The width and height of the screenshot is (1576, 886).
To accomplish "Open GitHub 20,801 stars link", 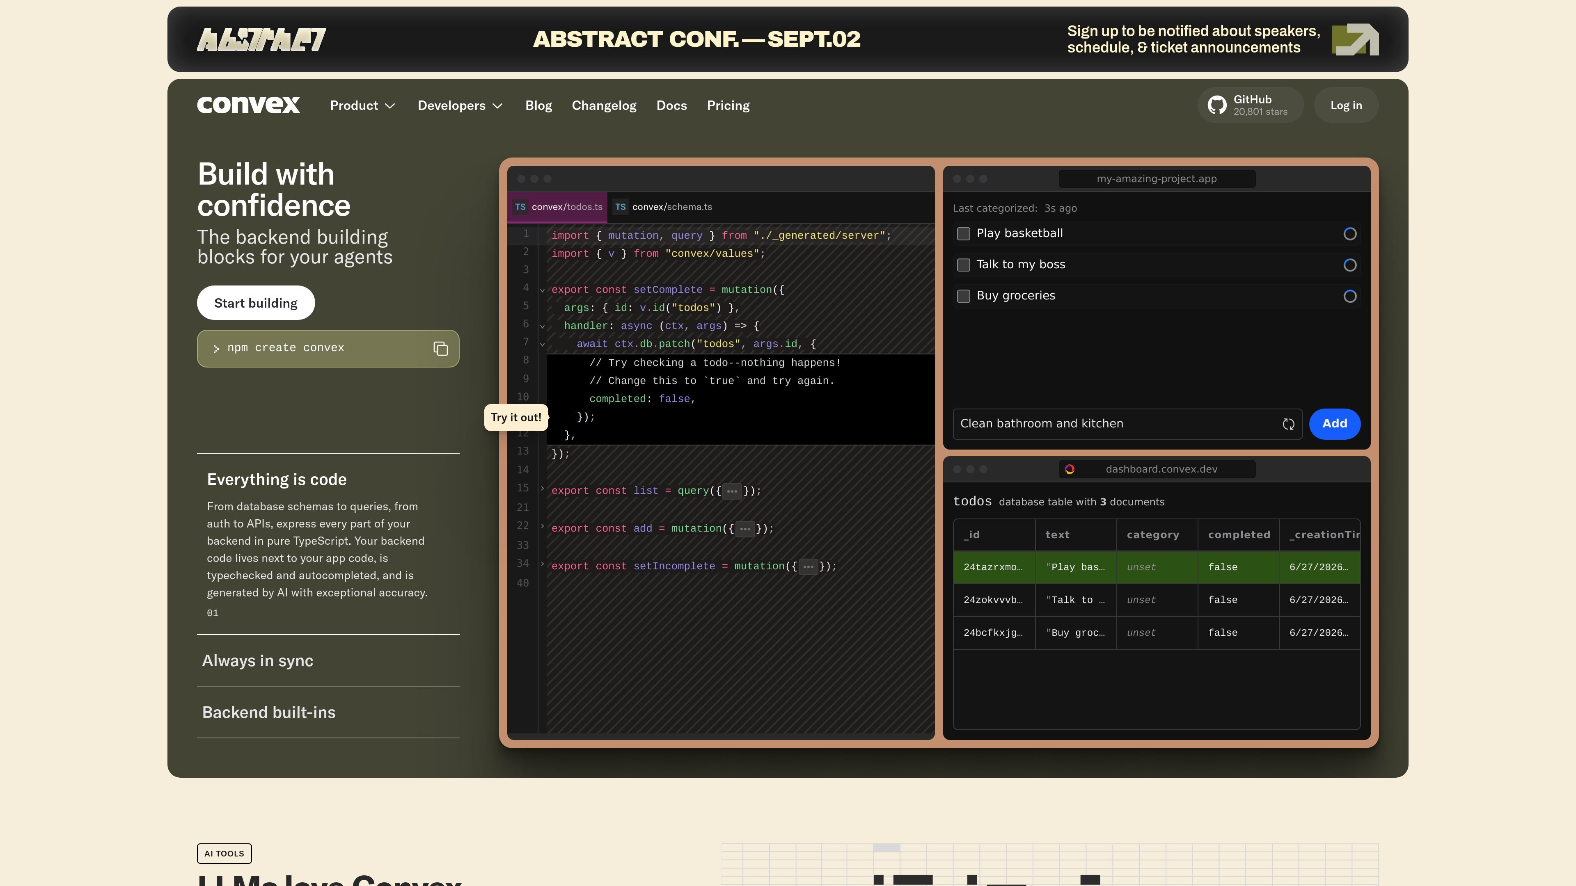I will coord(1251,105).
